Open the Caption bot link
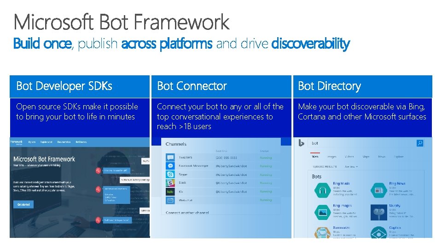 (395, 227)
